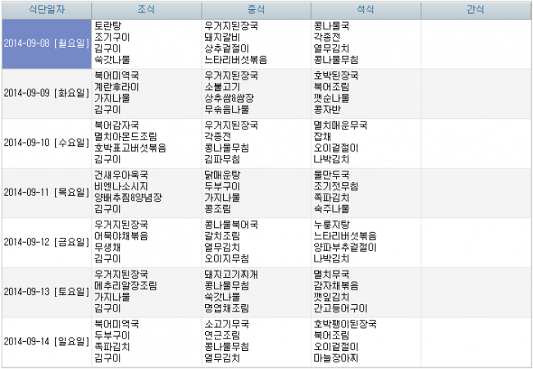Click the 식단일자 column header
The image size is (533, 369).
point(46,10)
